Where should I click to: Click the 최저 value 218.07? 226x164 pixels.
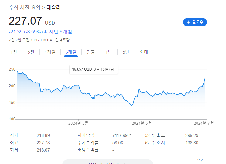[x=43, y=150]
